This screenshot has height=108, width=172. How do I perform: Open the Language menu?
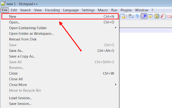(x=71, y=10)
